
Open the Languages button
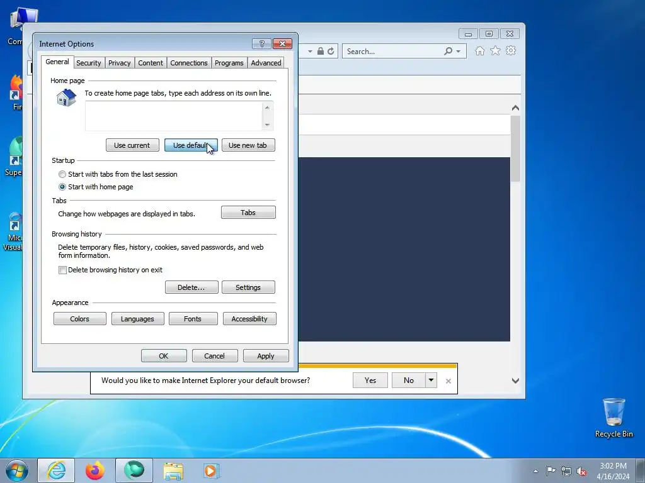tap(137, 319)
